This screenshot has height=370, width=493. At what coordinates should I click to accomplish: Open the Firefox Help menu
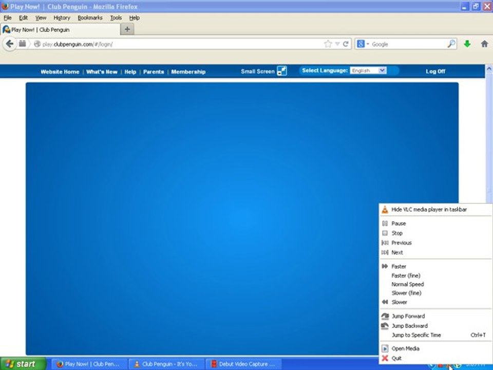(x=134, y=18)
